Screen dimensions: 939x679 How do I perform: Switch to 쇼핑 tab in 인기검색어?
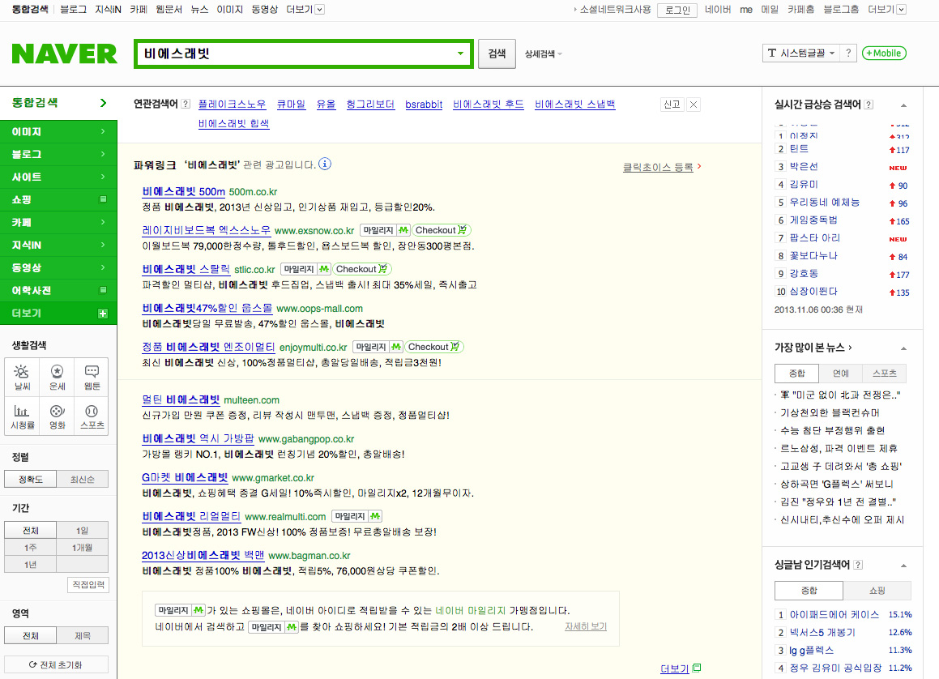(x=877, y=591)
